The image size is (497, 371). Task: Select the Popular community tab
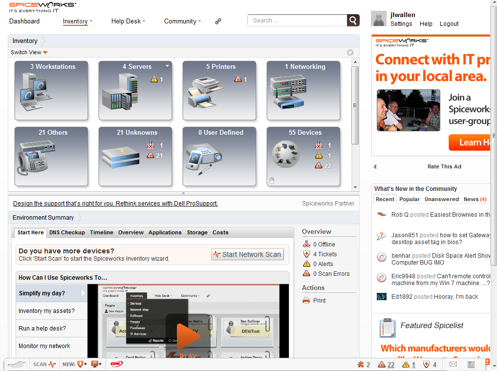tap(409, 199)
